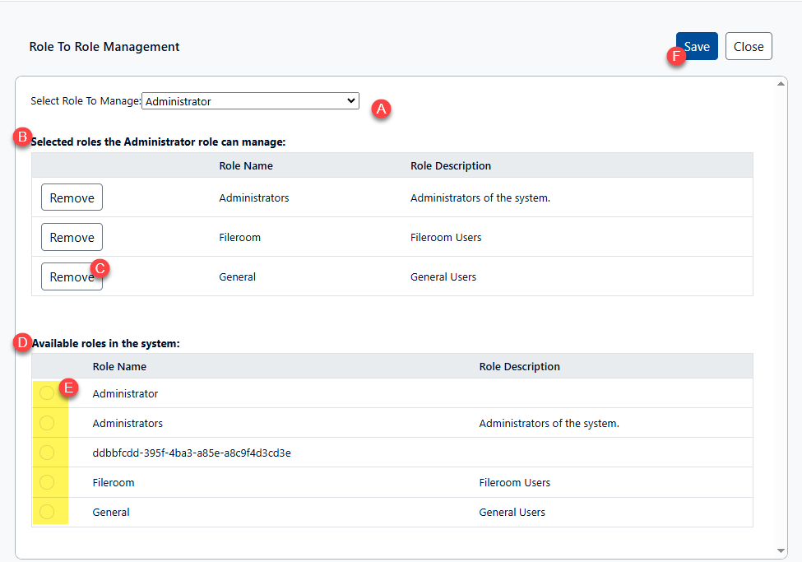Remove the Fileroom role from managed roles
The width and height of the screenshot is (802, 562).
click(72, 237)
